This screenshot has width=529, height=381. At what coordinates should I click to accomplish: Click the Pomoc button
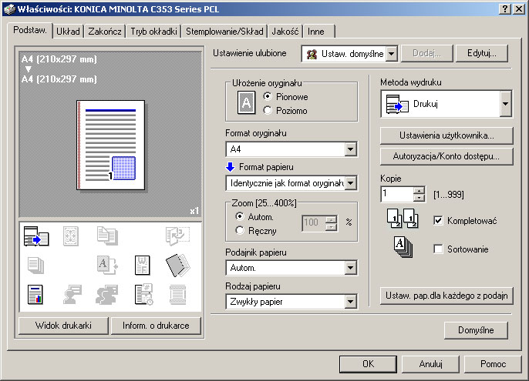click(x=493, y=364)
